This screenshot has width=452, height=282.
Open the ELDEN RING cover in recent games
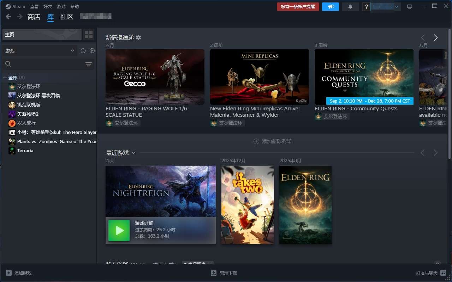click(305, 205)
